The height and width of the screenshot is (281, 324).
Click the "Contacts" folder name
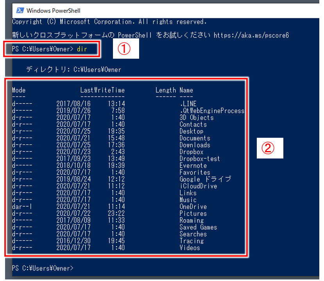click(193, 124)
